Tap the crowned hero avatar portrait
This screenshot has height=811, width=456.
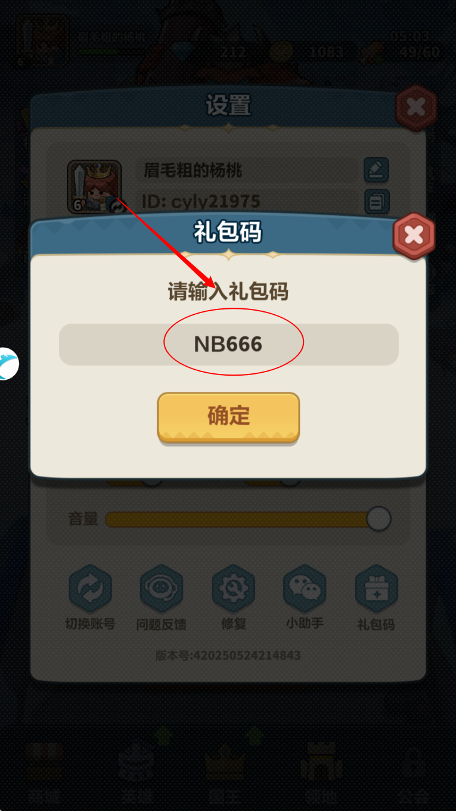click(x=94, y=187)
